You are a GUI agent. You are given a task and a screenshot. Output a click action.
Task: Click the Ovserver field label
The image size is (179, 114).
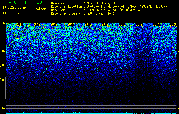pos(58,3)
